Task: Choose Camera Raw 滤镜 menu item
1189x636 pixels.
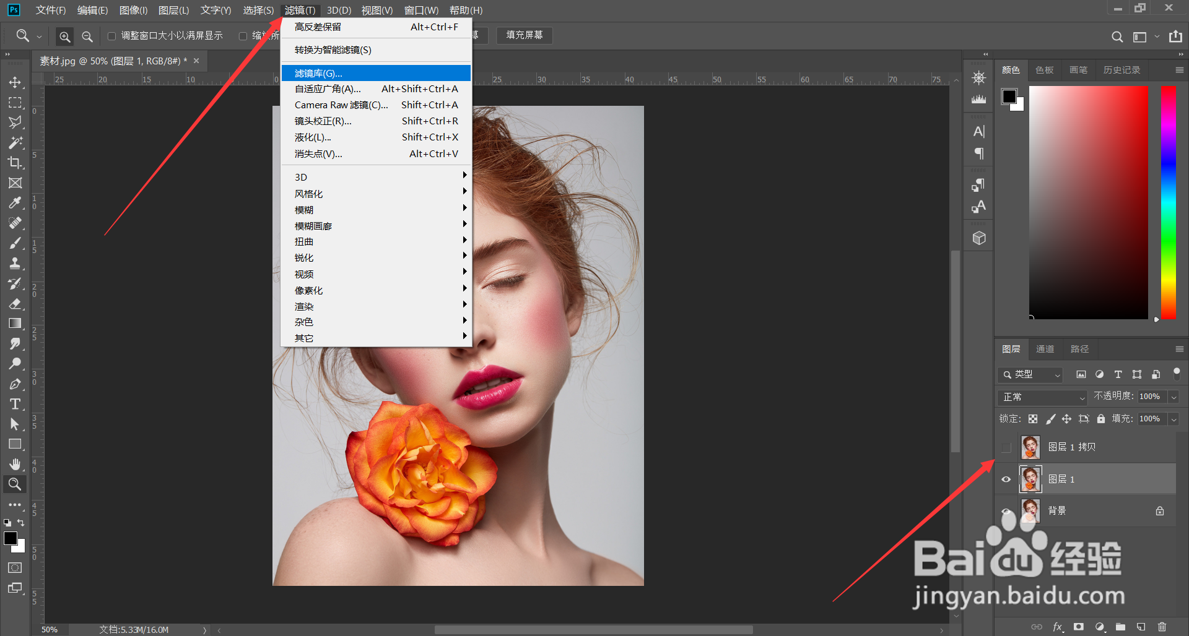Action: [x=376, y=105]
